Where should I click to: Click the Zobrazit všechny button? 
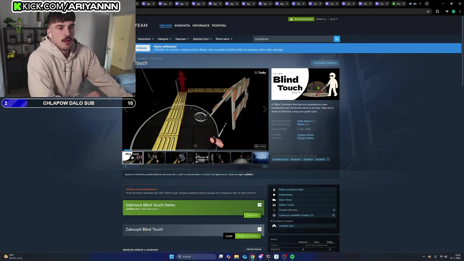(x=254, y=249)
